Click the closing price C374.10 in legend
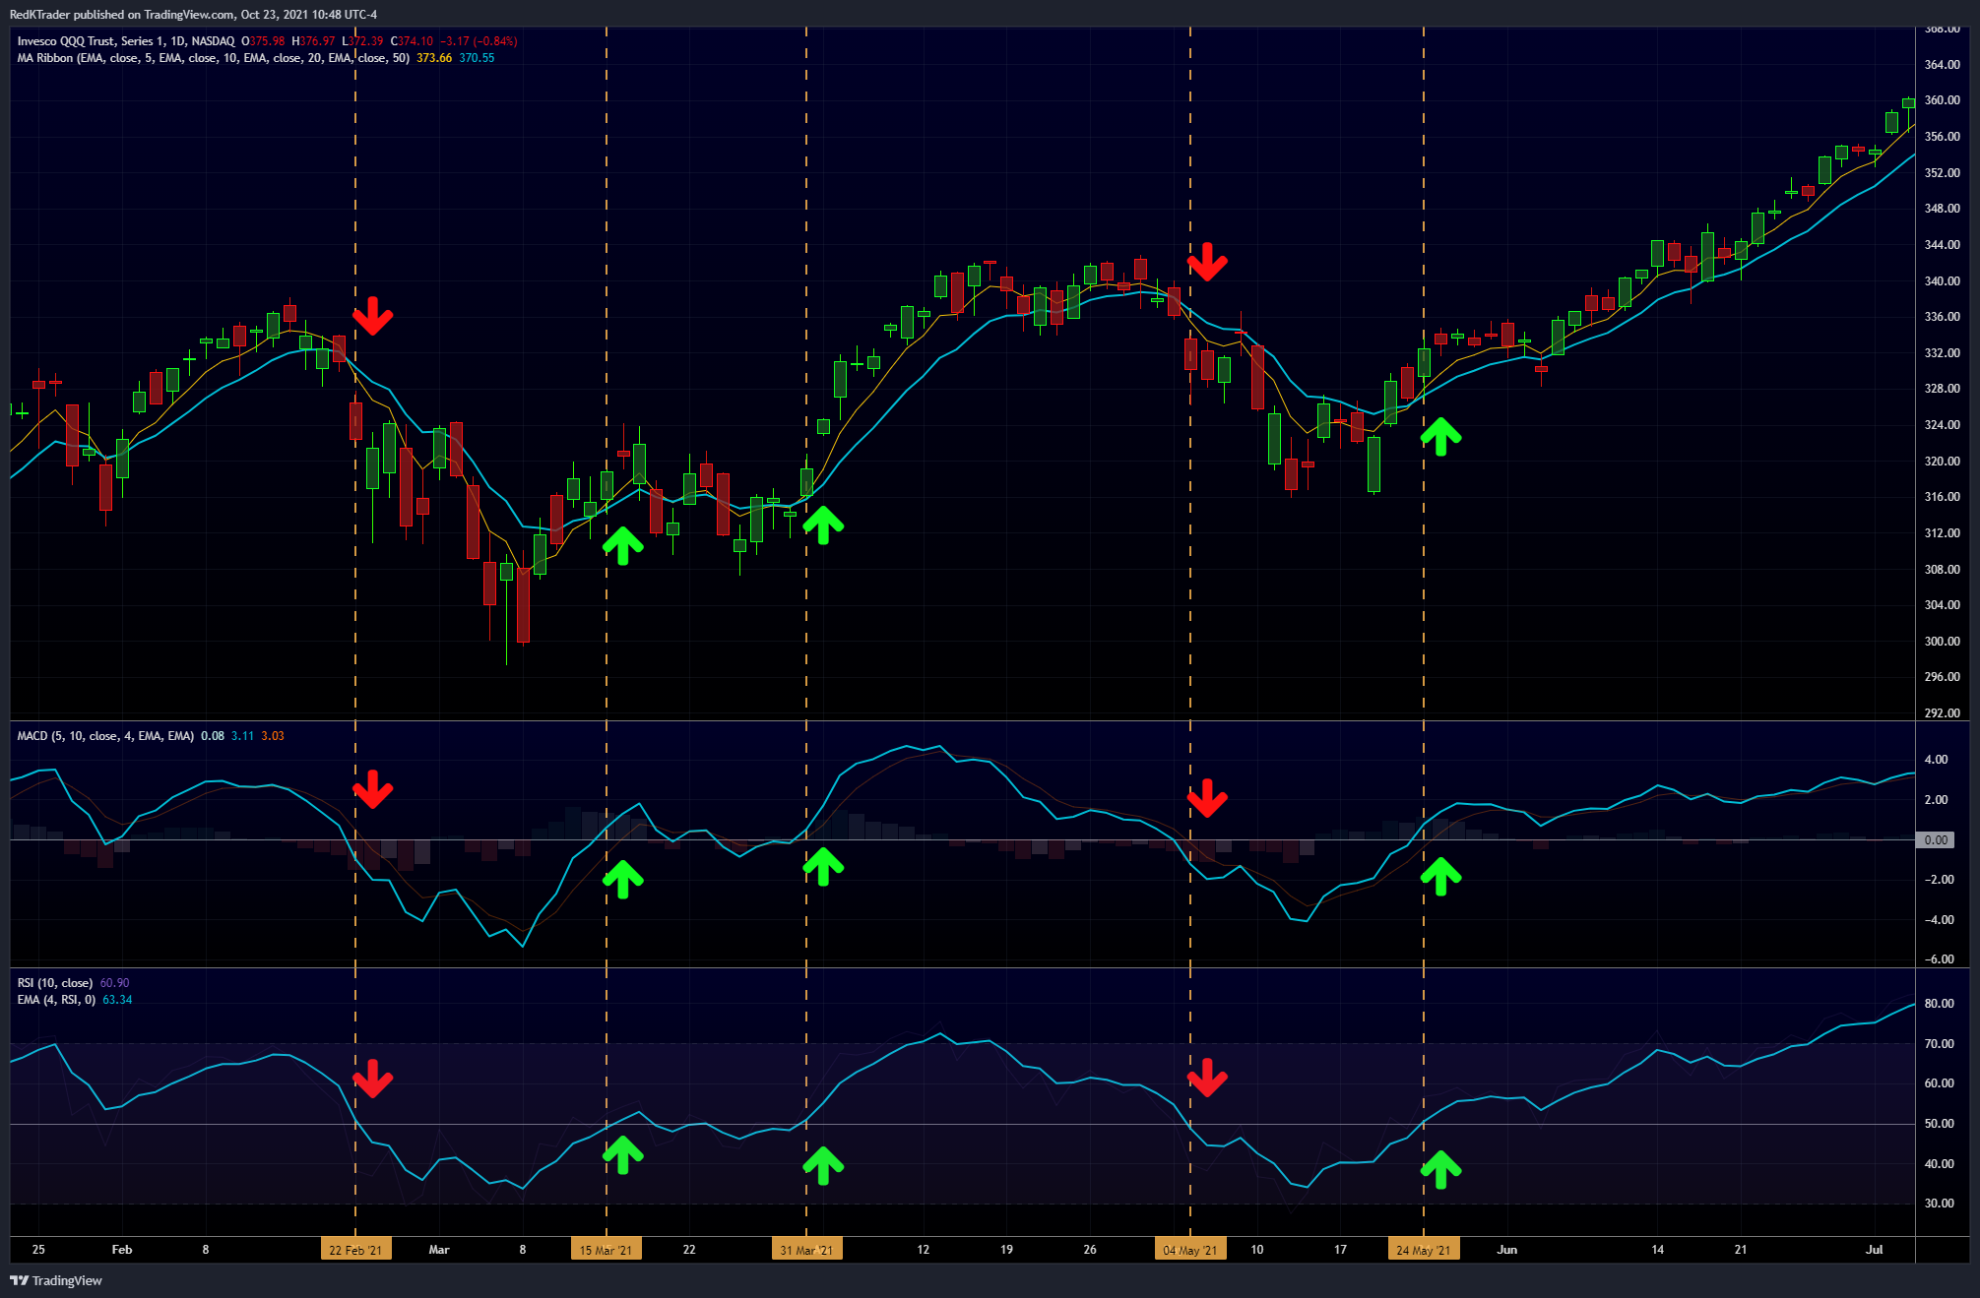 (412, 41)
